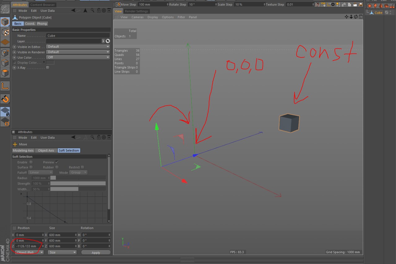Toggle the Restrict checkbox
Screen dimensions: 396x264
(x=83, y=167)
